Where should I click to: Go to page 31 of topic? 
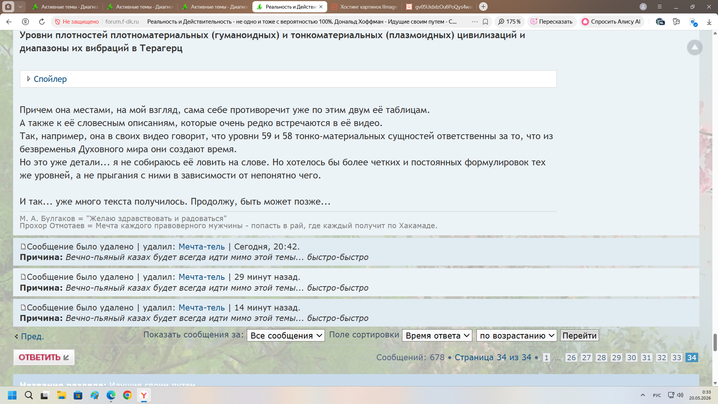(x=647, y=358)
